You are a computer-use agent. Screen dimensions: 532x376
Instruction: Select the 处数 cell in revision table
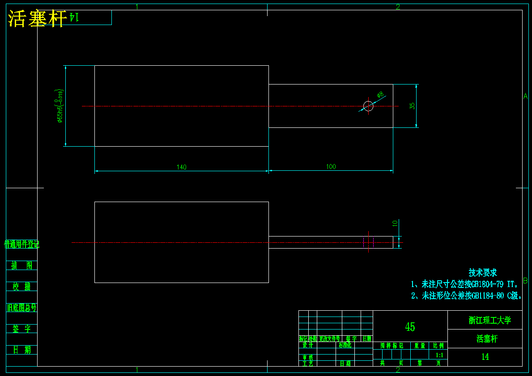(x=312, y=338)
